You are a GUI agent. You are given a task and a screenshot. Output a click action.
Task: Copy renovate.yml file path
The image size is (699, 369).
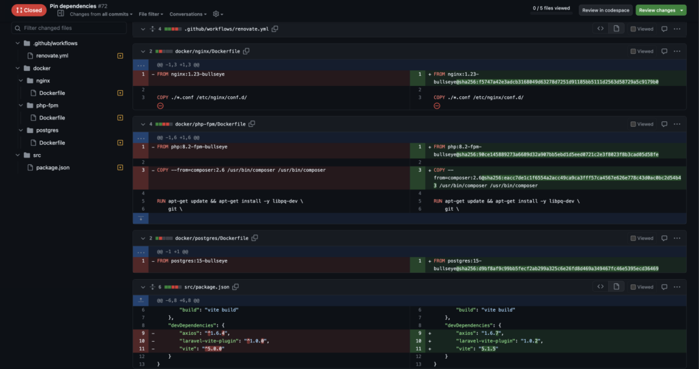(275, 29)
